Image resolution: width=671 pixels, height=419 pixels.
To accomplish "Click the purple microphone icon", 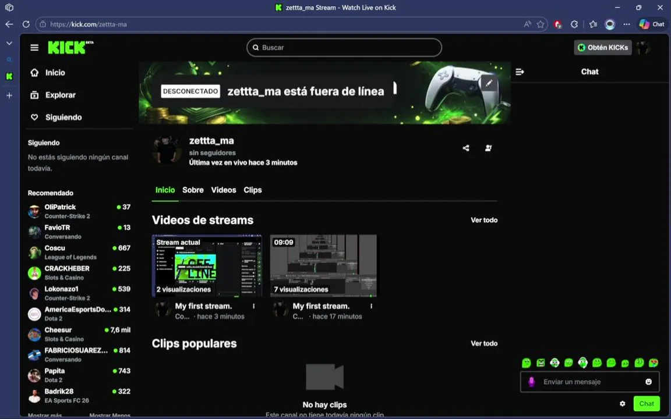I will 531,382.
